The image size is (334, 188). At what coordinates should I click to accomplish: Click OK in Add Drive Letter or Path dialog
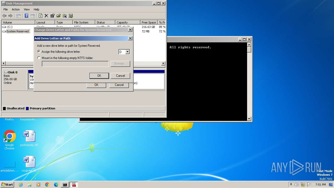click(99, 76)
